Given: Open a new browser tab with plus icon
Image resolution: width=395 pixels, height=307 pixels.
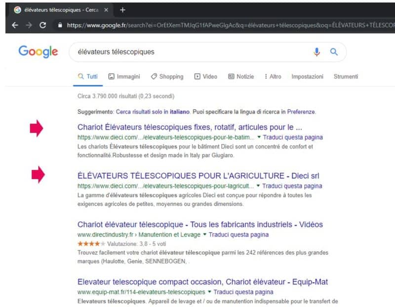Looking at the screenshot, I should (x=123, y=9).
